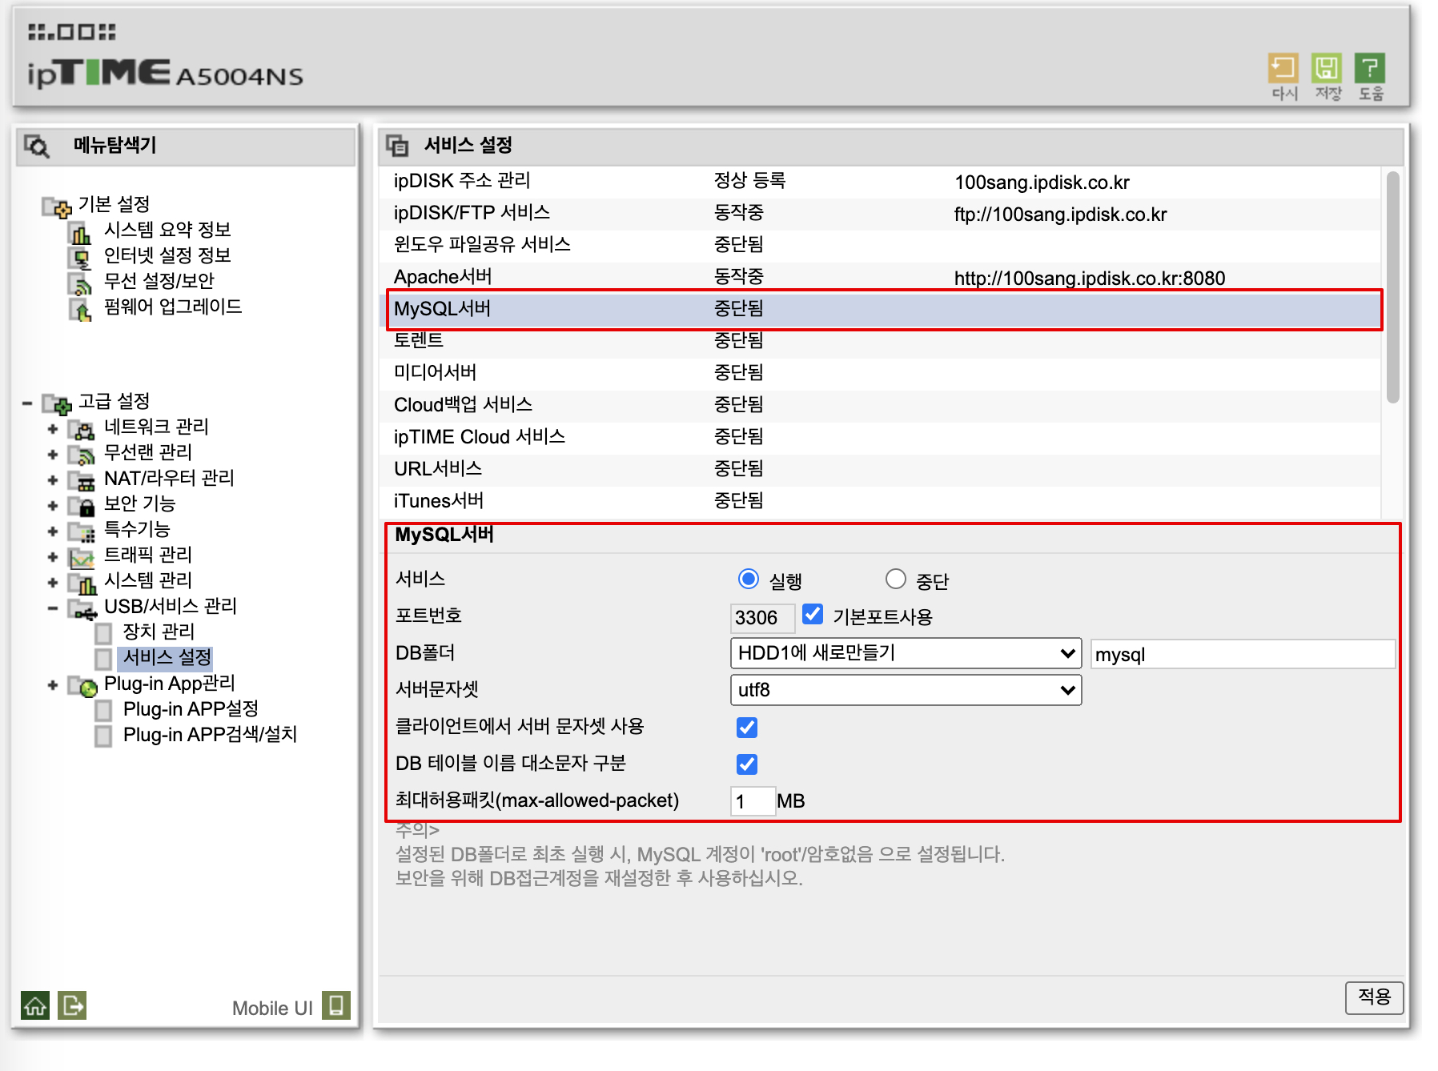Click the 무선 설정/보안 wireless icon
The image size is (1438, 1071).
(x=81, y=283)
